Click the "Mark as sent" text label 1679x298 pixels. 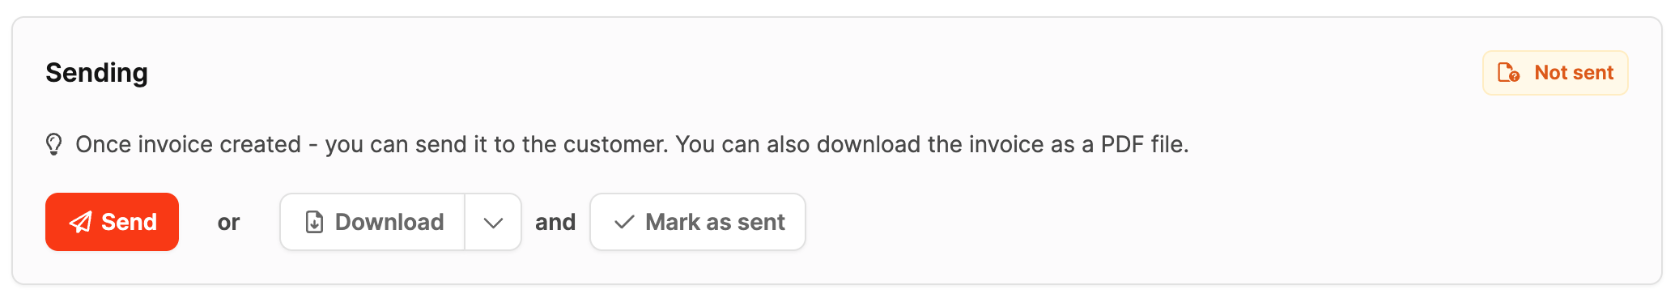[x=715, y=222]
